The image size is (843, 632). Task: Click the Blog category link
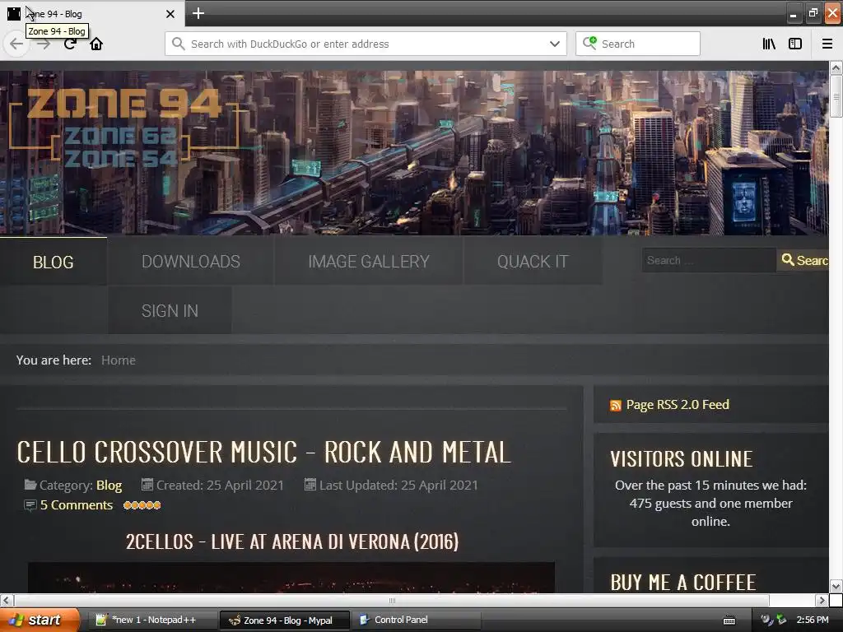[x=109, y=486]
